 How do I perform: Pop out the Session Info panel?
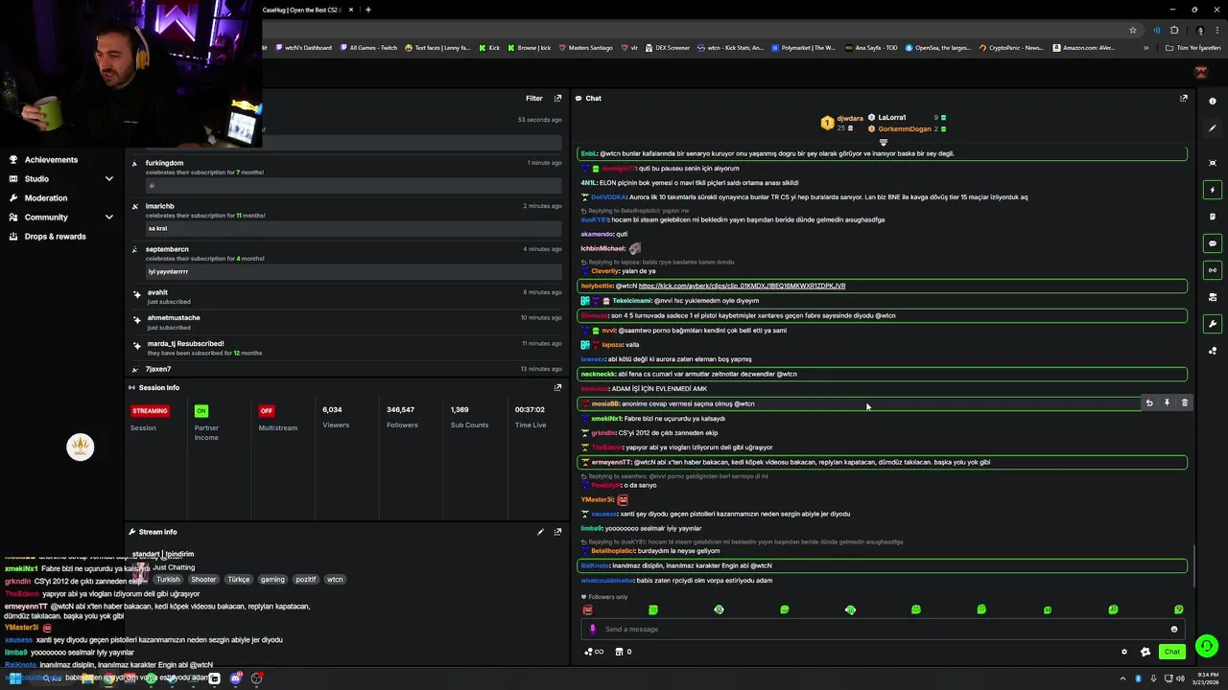(557, 387)
